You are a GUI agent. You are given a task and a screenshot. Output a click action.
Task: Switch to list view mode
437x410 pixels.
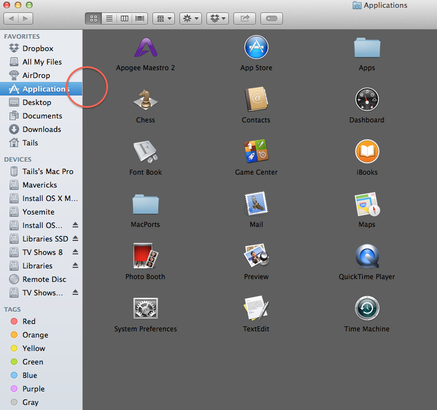click(x=109, y=19)
